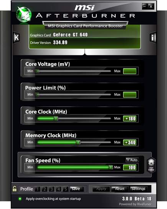Click the Fan Speed slider handle

[x=111, y=167]
